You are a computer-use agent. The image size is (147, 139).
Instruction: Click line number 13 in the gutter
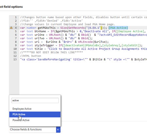(15, 60)
